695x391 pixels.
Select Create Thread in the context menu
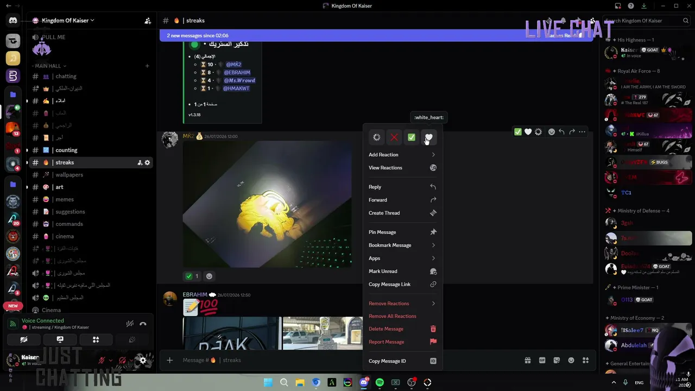tap(402, 213)
